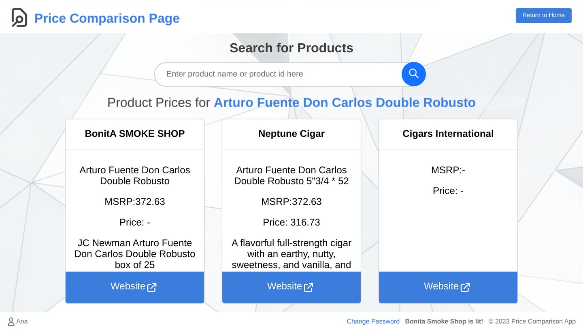Click the Cigars International card header

448,134
